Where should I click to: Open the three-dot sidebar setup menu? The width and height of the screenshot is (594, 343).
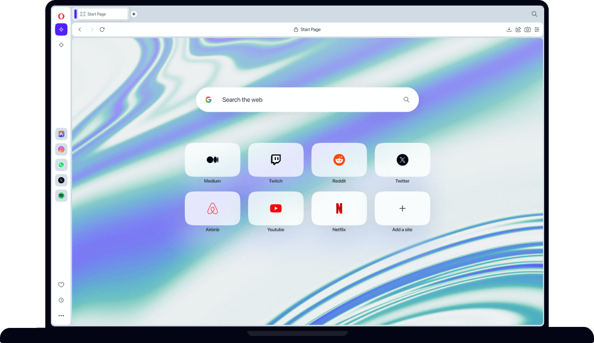click(x=61, y=315)
